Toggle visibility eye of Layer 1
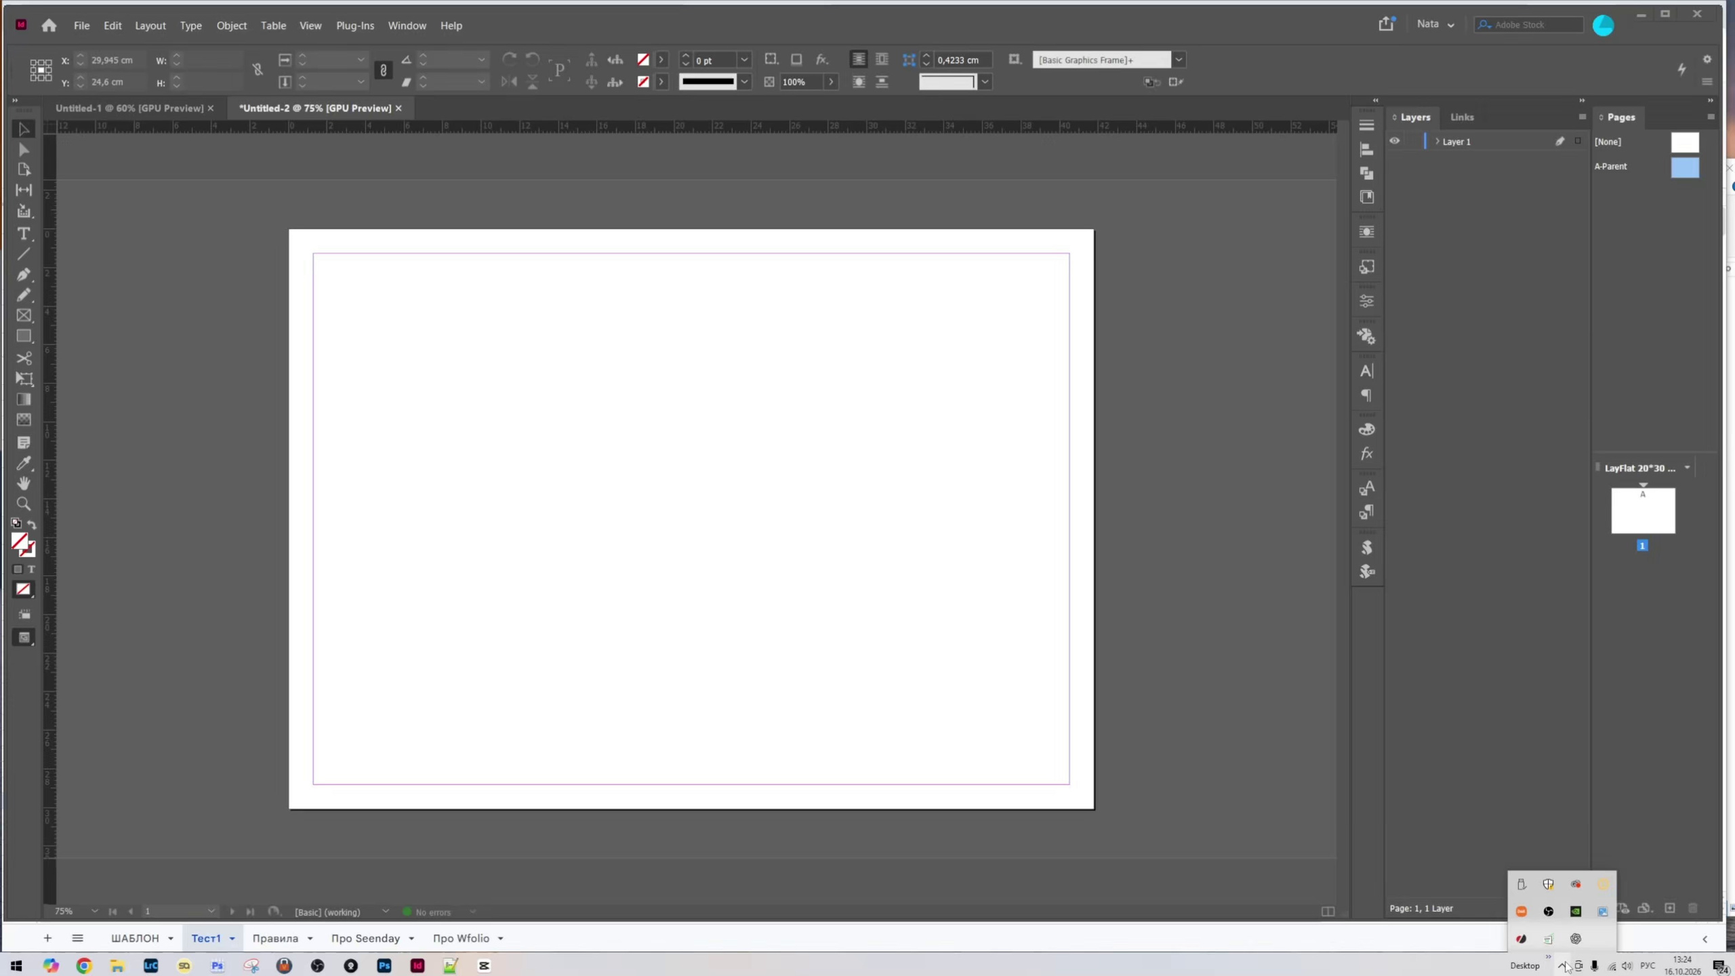1735x976 pixels. [1395, 141]
